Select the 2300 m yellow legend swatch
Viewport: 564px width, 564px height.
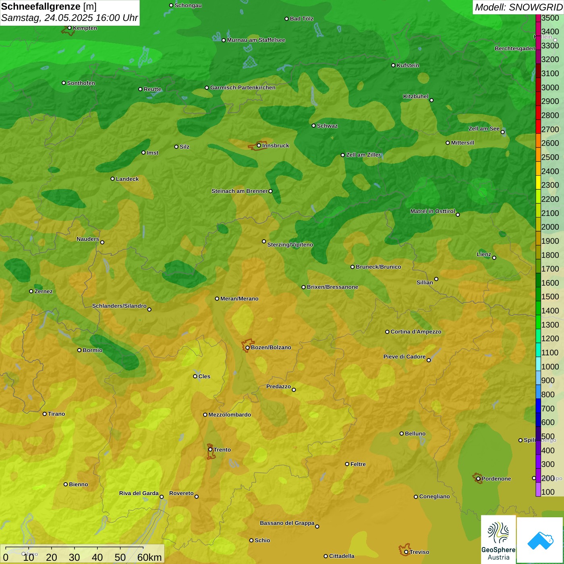coord(538,182)
